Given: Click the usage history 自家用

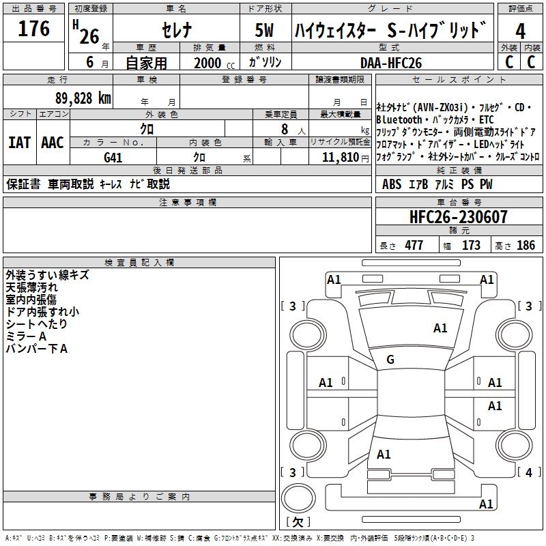Looking at the screenshot, I should [x=146, y=63].
